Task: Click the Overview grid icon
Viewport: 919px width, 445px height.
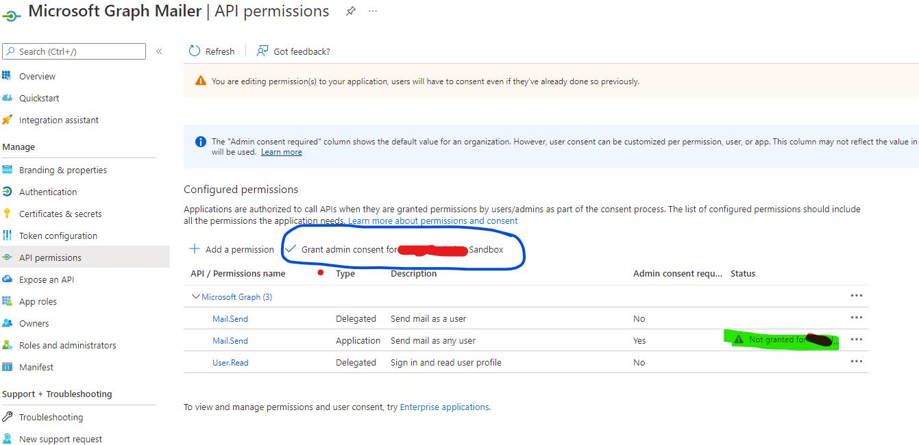Action: 7,76
